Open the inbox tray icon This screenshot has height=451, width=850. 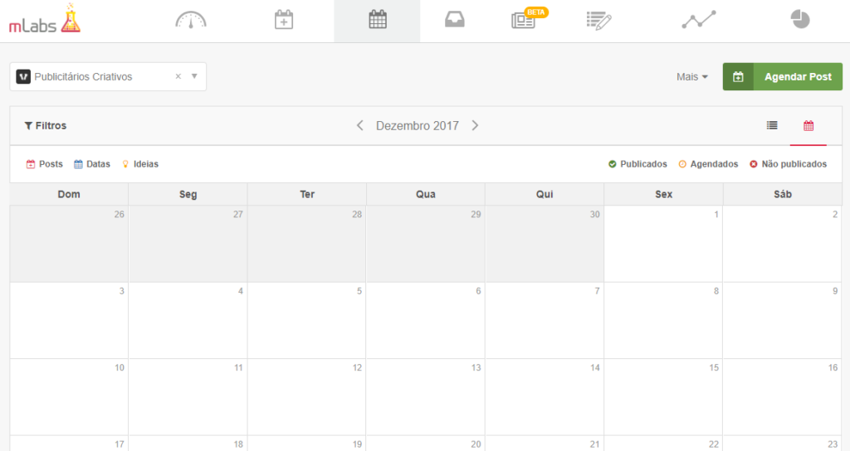tap(454, 20)
